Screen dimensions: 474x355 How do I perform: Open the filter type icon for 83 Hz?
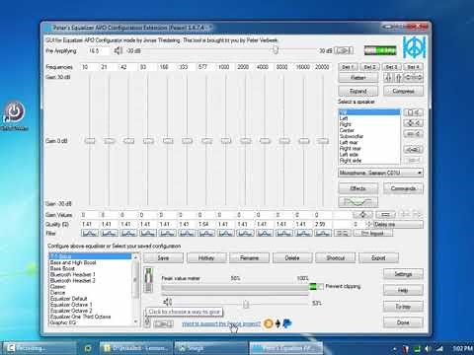coord(148,233)
